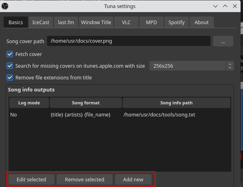
Task: Uncheck the Fetch cover checkbox
Action: pyautogui.click(x=10, y=54)
